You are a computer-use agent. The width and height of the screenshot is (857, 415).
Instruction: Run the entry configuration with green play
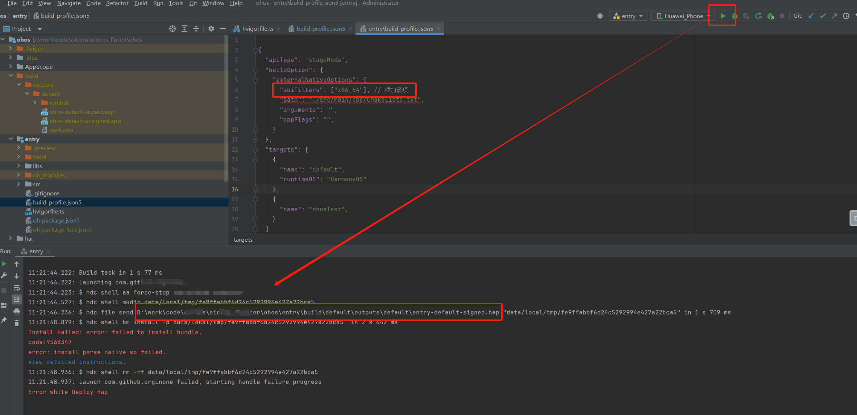[x=723, y=16]
